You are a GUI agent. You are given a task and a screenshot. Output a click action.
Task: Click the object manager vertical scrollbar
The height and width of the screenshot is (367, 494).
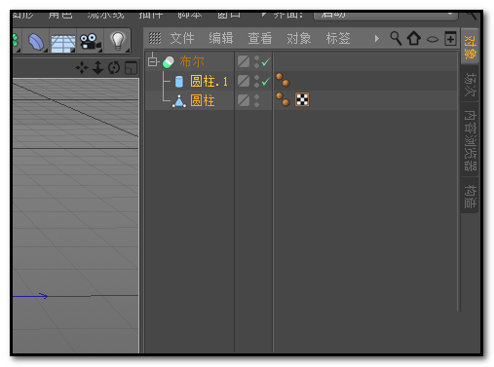coord(459,181)
